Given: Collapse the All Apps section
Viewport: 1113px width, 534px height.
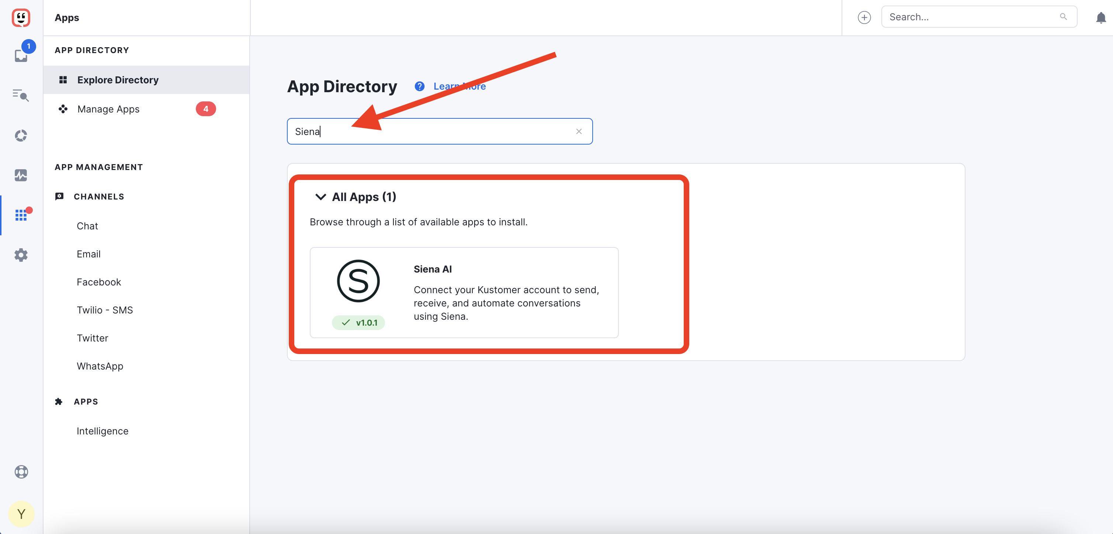Looking at the screenshot, I should (x=320, y=197).
